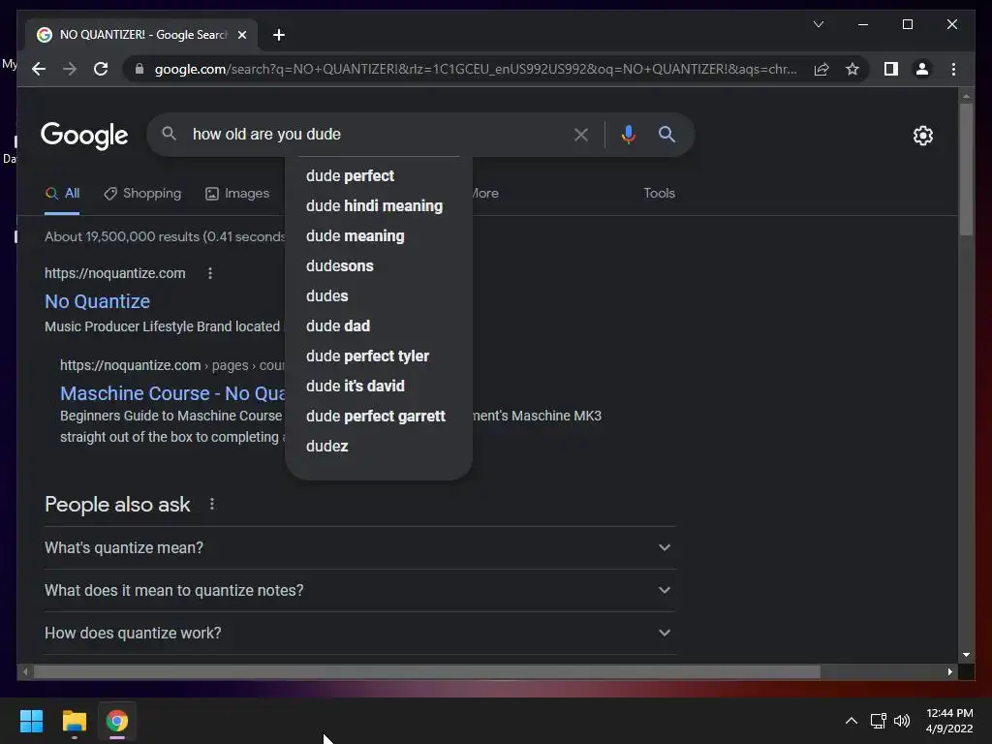Choose suggestion 'dude perfect garrett'
The height and width of the screenshot is (744, 992).
[x=376, y=417]
